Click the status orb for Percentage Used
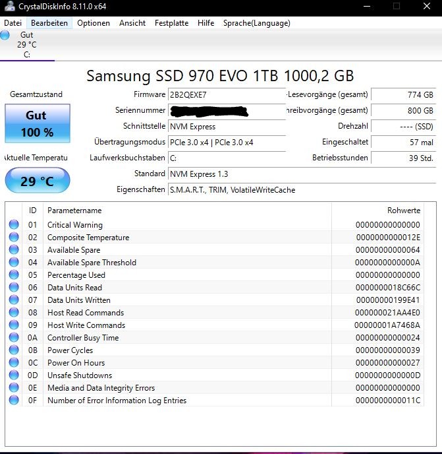 (14, 275)
